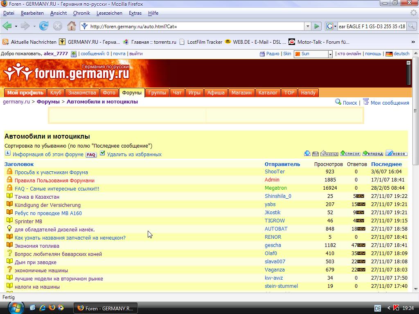Open the topic 'Экономия топлива'
Viewport: 419px width, 314px height.
tap(37, 246)
